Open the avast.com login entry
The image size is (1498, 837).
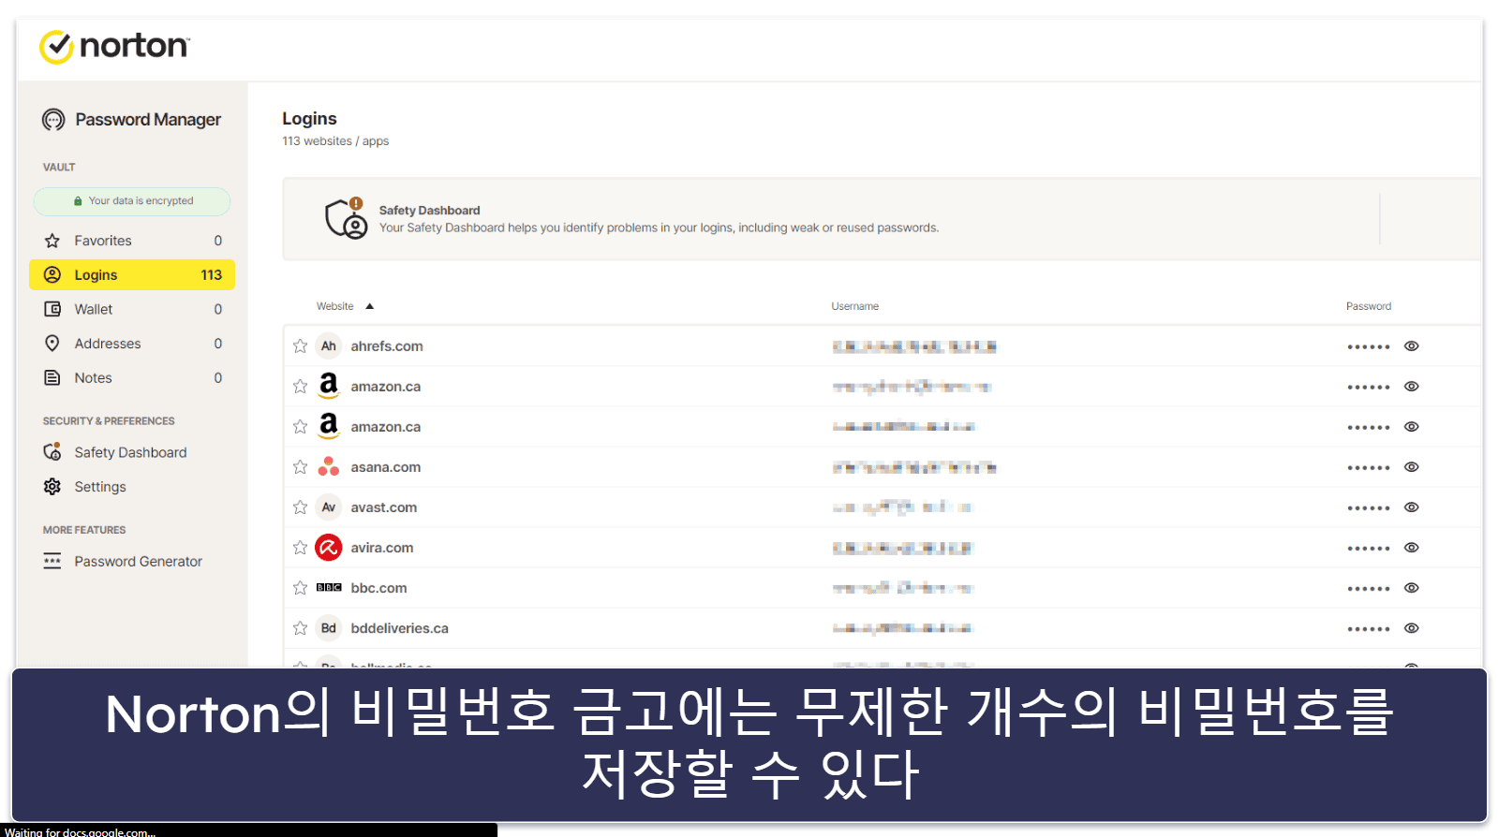882,507
